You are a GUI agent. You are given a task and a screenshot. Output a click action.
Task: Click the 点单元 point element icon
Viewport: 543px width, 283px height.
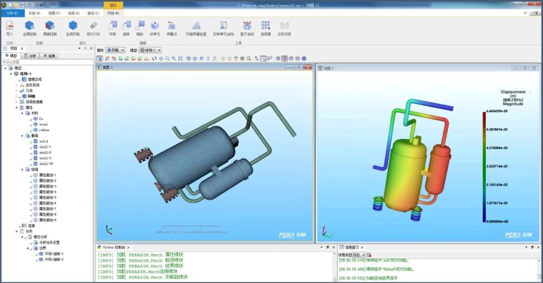[155, 27]
